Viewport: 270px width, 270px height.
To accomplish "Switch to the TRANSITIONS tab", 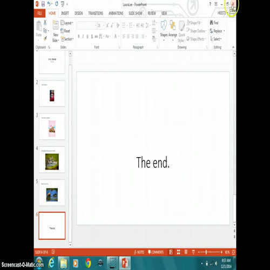I will pos(96,13).
